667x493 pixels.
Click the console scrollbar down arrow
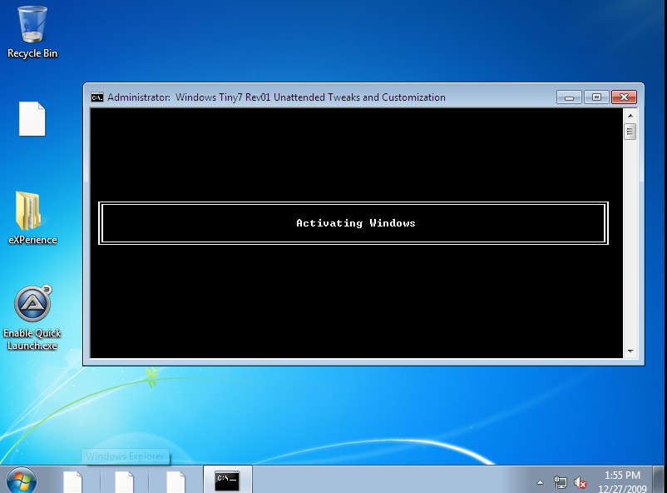(630, 351)
